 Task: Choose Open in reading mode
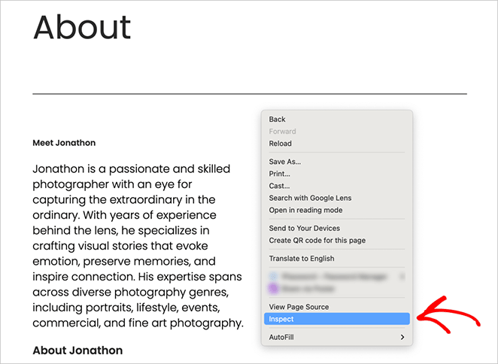(305, 211)
